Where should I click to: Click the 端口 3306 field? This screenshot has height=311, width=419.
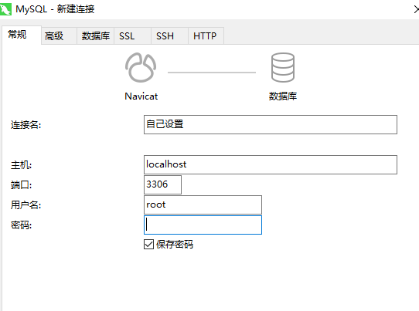point(162,184)
